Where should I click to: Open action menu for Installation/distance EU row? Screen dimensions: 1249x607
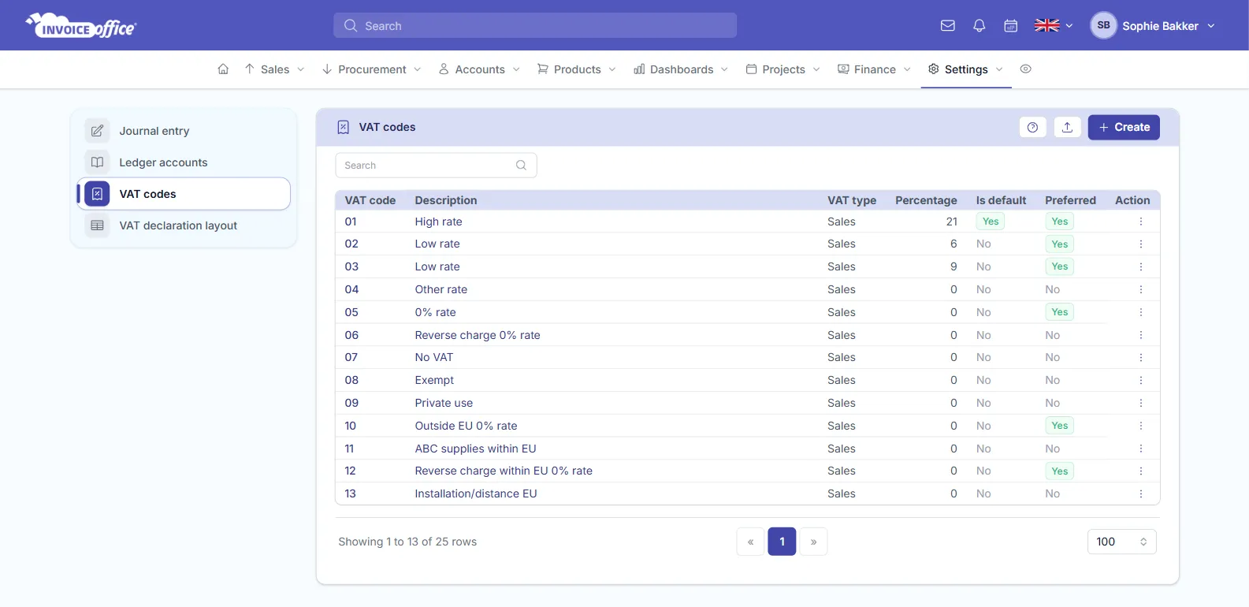coord(1140,493)
